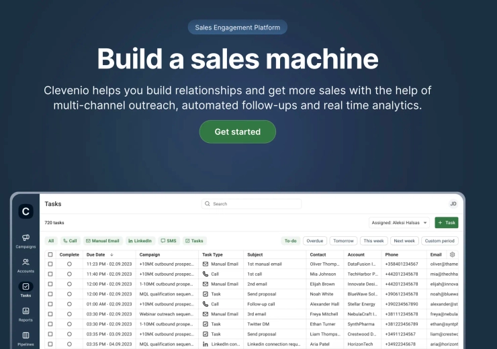
Task: Filter tasks by Manual Email
Action: [x=103, y=241]
